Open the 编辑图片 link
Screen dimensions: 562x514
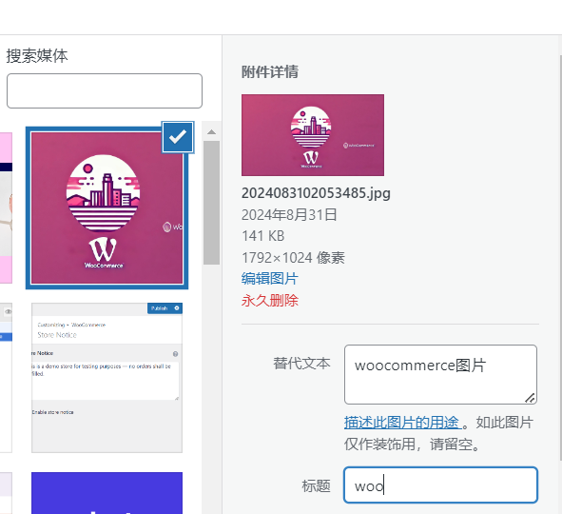point(269,279)
